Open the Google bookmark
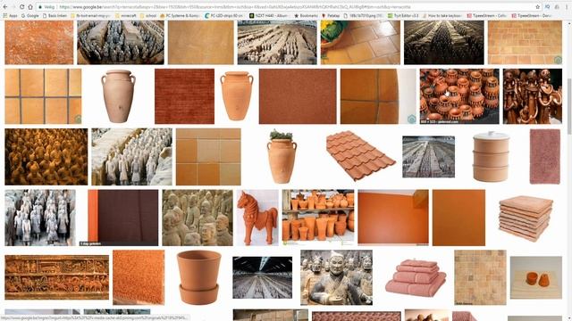This screenshot has width=572, height=321. click(30, 16)
